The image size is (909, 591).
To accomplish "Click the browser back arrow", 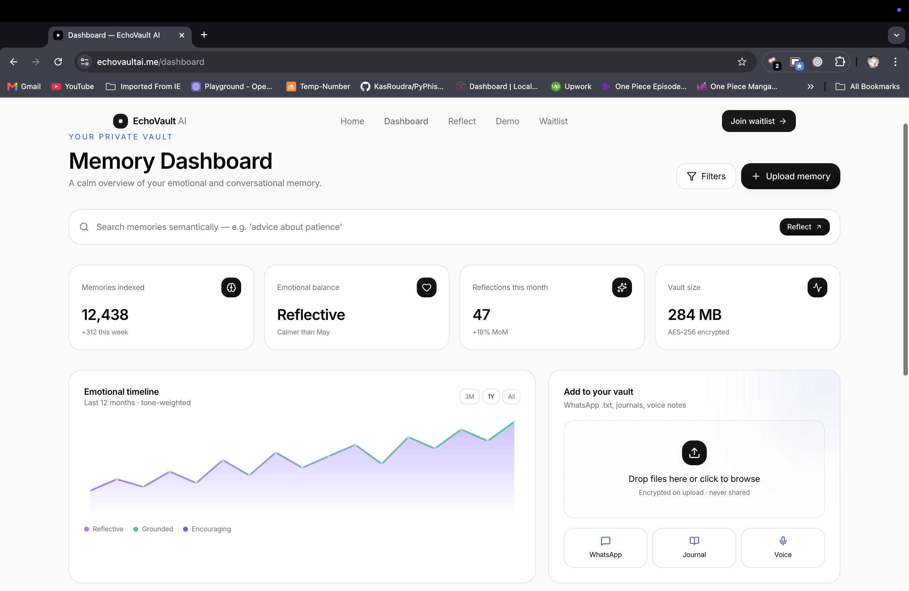I will [x=14, y=62].
